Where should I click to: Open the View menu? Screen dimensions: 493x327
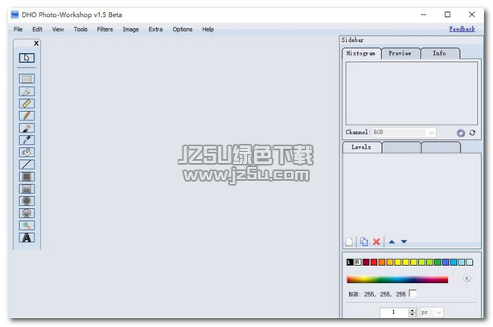pos(58,29)
